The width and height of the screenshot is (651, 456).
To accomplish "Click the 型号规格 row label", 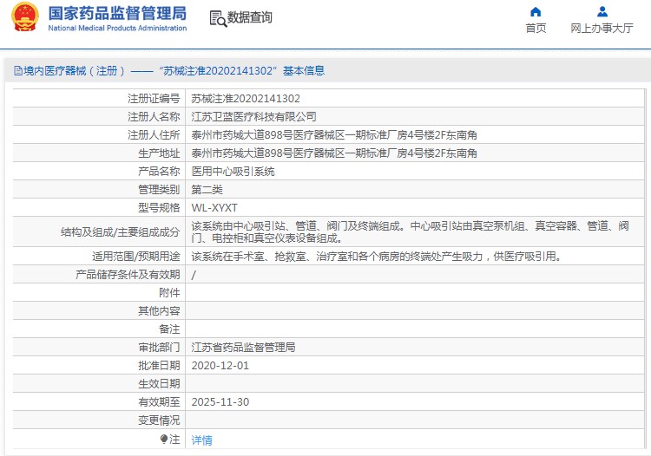I will pyautogui.click(x=159, y=208).
